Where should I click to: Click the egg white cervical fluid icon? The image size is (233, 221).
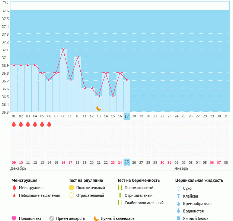(178, 218)
